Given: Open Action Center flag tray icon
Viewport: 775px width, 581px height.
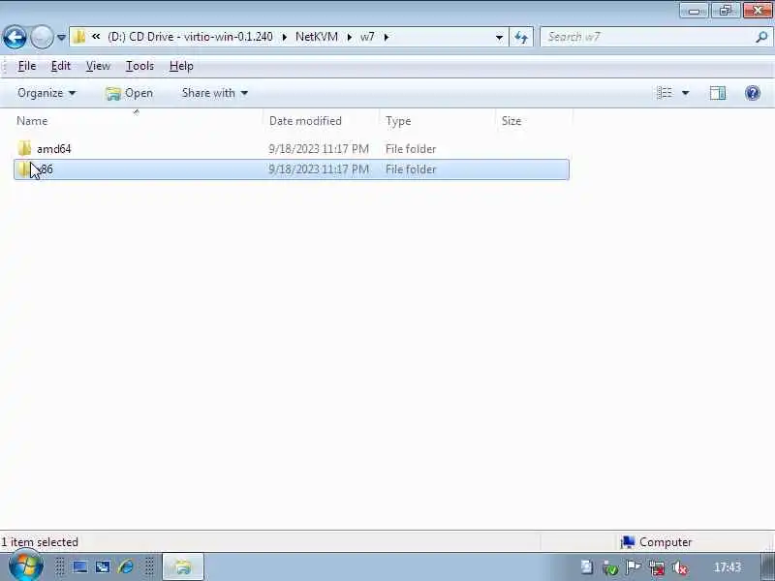Looking at the screenshot, I should tap(634, 567).
